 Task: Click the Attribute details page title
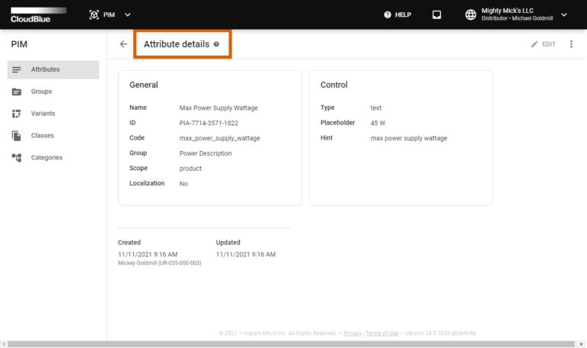tap(177, 44)
